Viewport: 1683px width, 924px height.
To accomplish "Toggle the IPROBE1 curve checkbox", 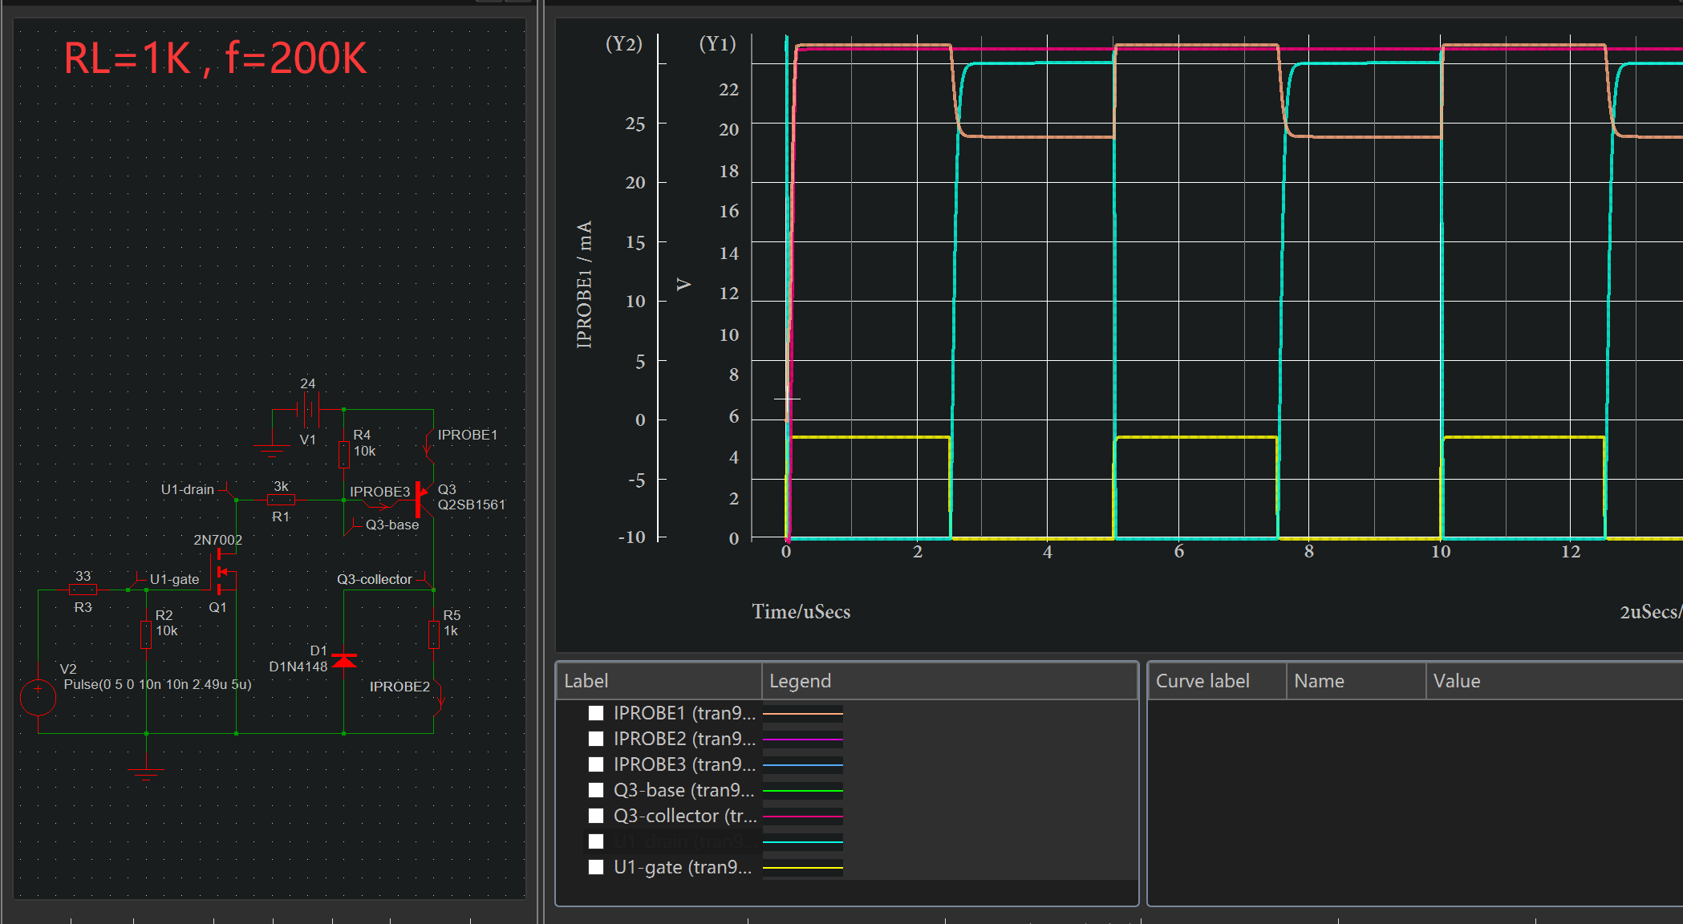I will (x=596, y=713).
